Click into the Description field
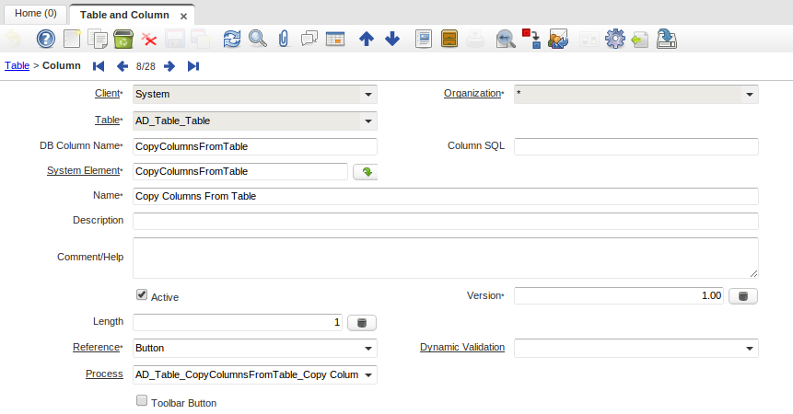Screen dimensions: 793x414 click(446, 221)
